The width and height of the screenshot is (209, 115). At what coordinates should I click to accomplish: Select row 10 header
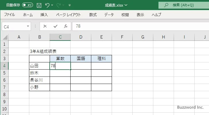point(4,109)
